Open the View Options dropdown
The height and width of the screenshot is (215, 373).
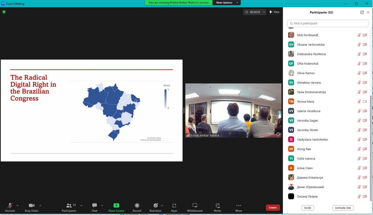click(x=226, y=3)
